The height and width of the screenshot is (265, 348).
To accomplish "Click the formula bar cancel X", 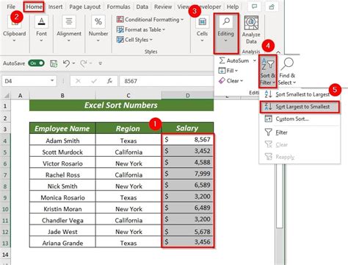I will pos(78,81).
